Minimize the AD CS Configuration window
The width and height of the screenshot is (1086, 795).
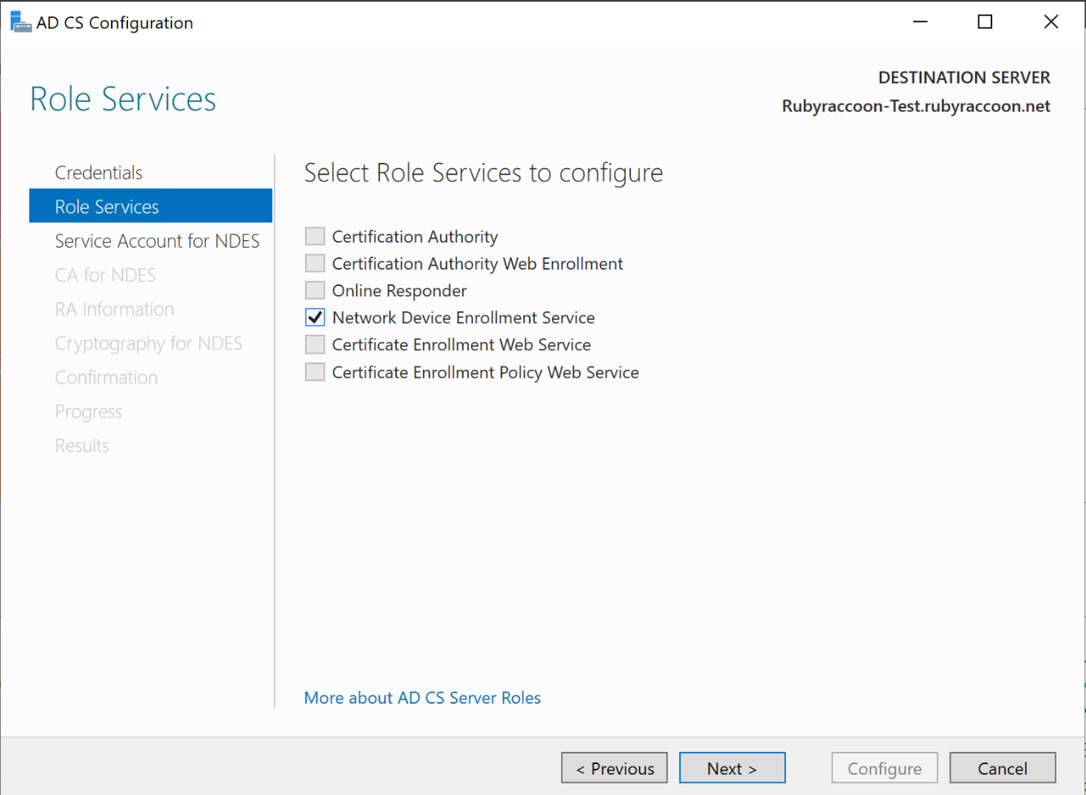[920, 21]
